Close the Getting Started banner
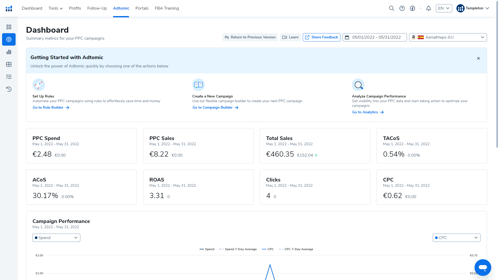This screenshot has width=499, height=280. 478,58
